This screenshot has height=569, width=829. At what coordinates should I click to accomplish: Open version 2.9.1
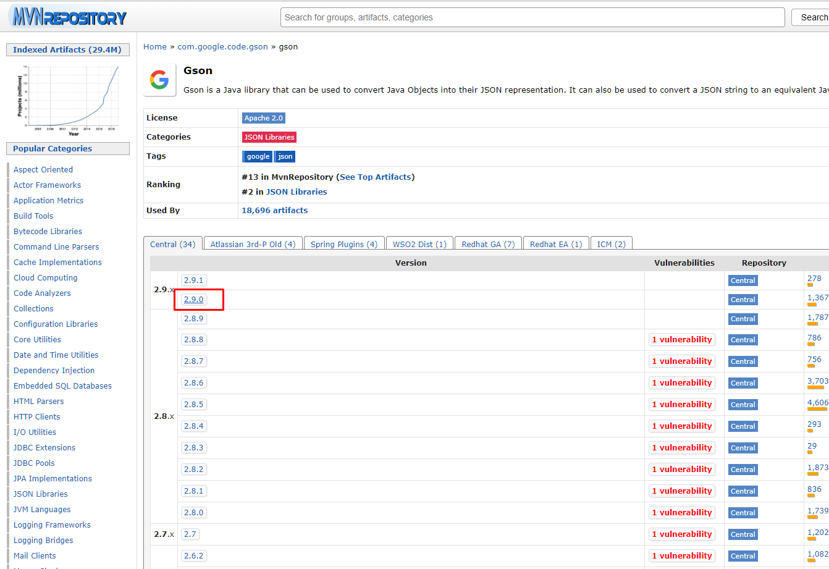point(193,280)
